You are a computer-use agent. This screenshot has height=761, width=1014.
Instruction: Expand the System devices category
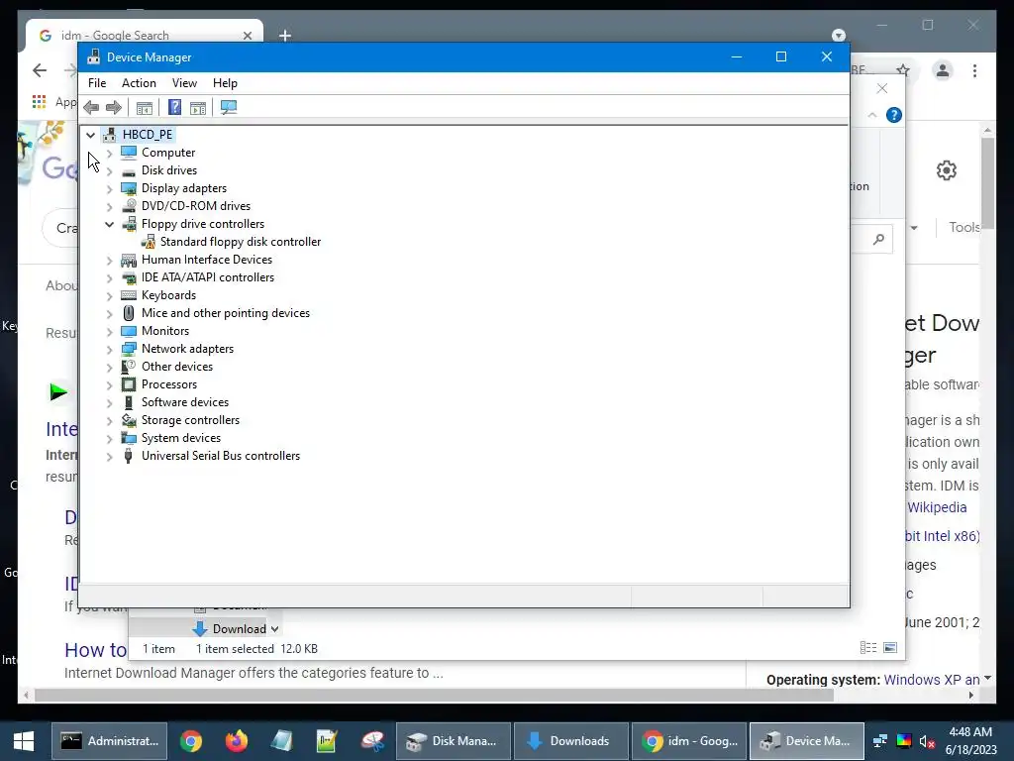(109, 438)
